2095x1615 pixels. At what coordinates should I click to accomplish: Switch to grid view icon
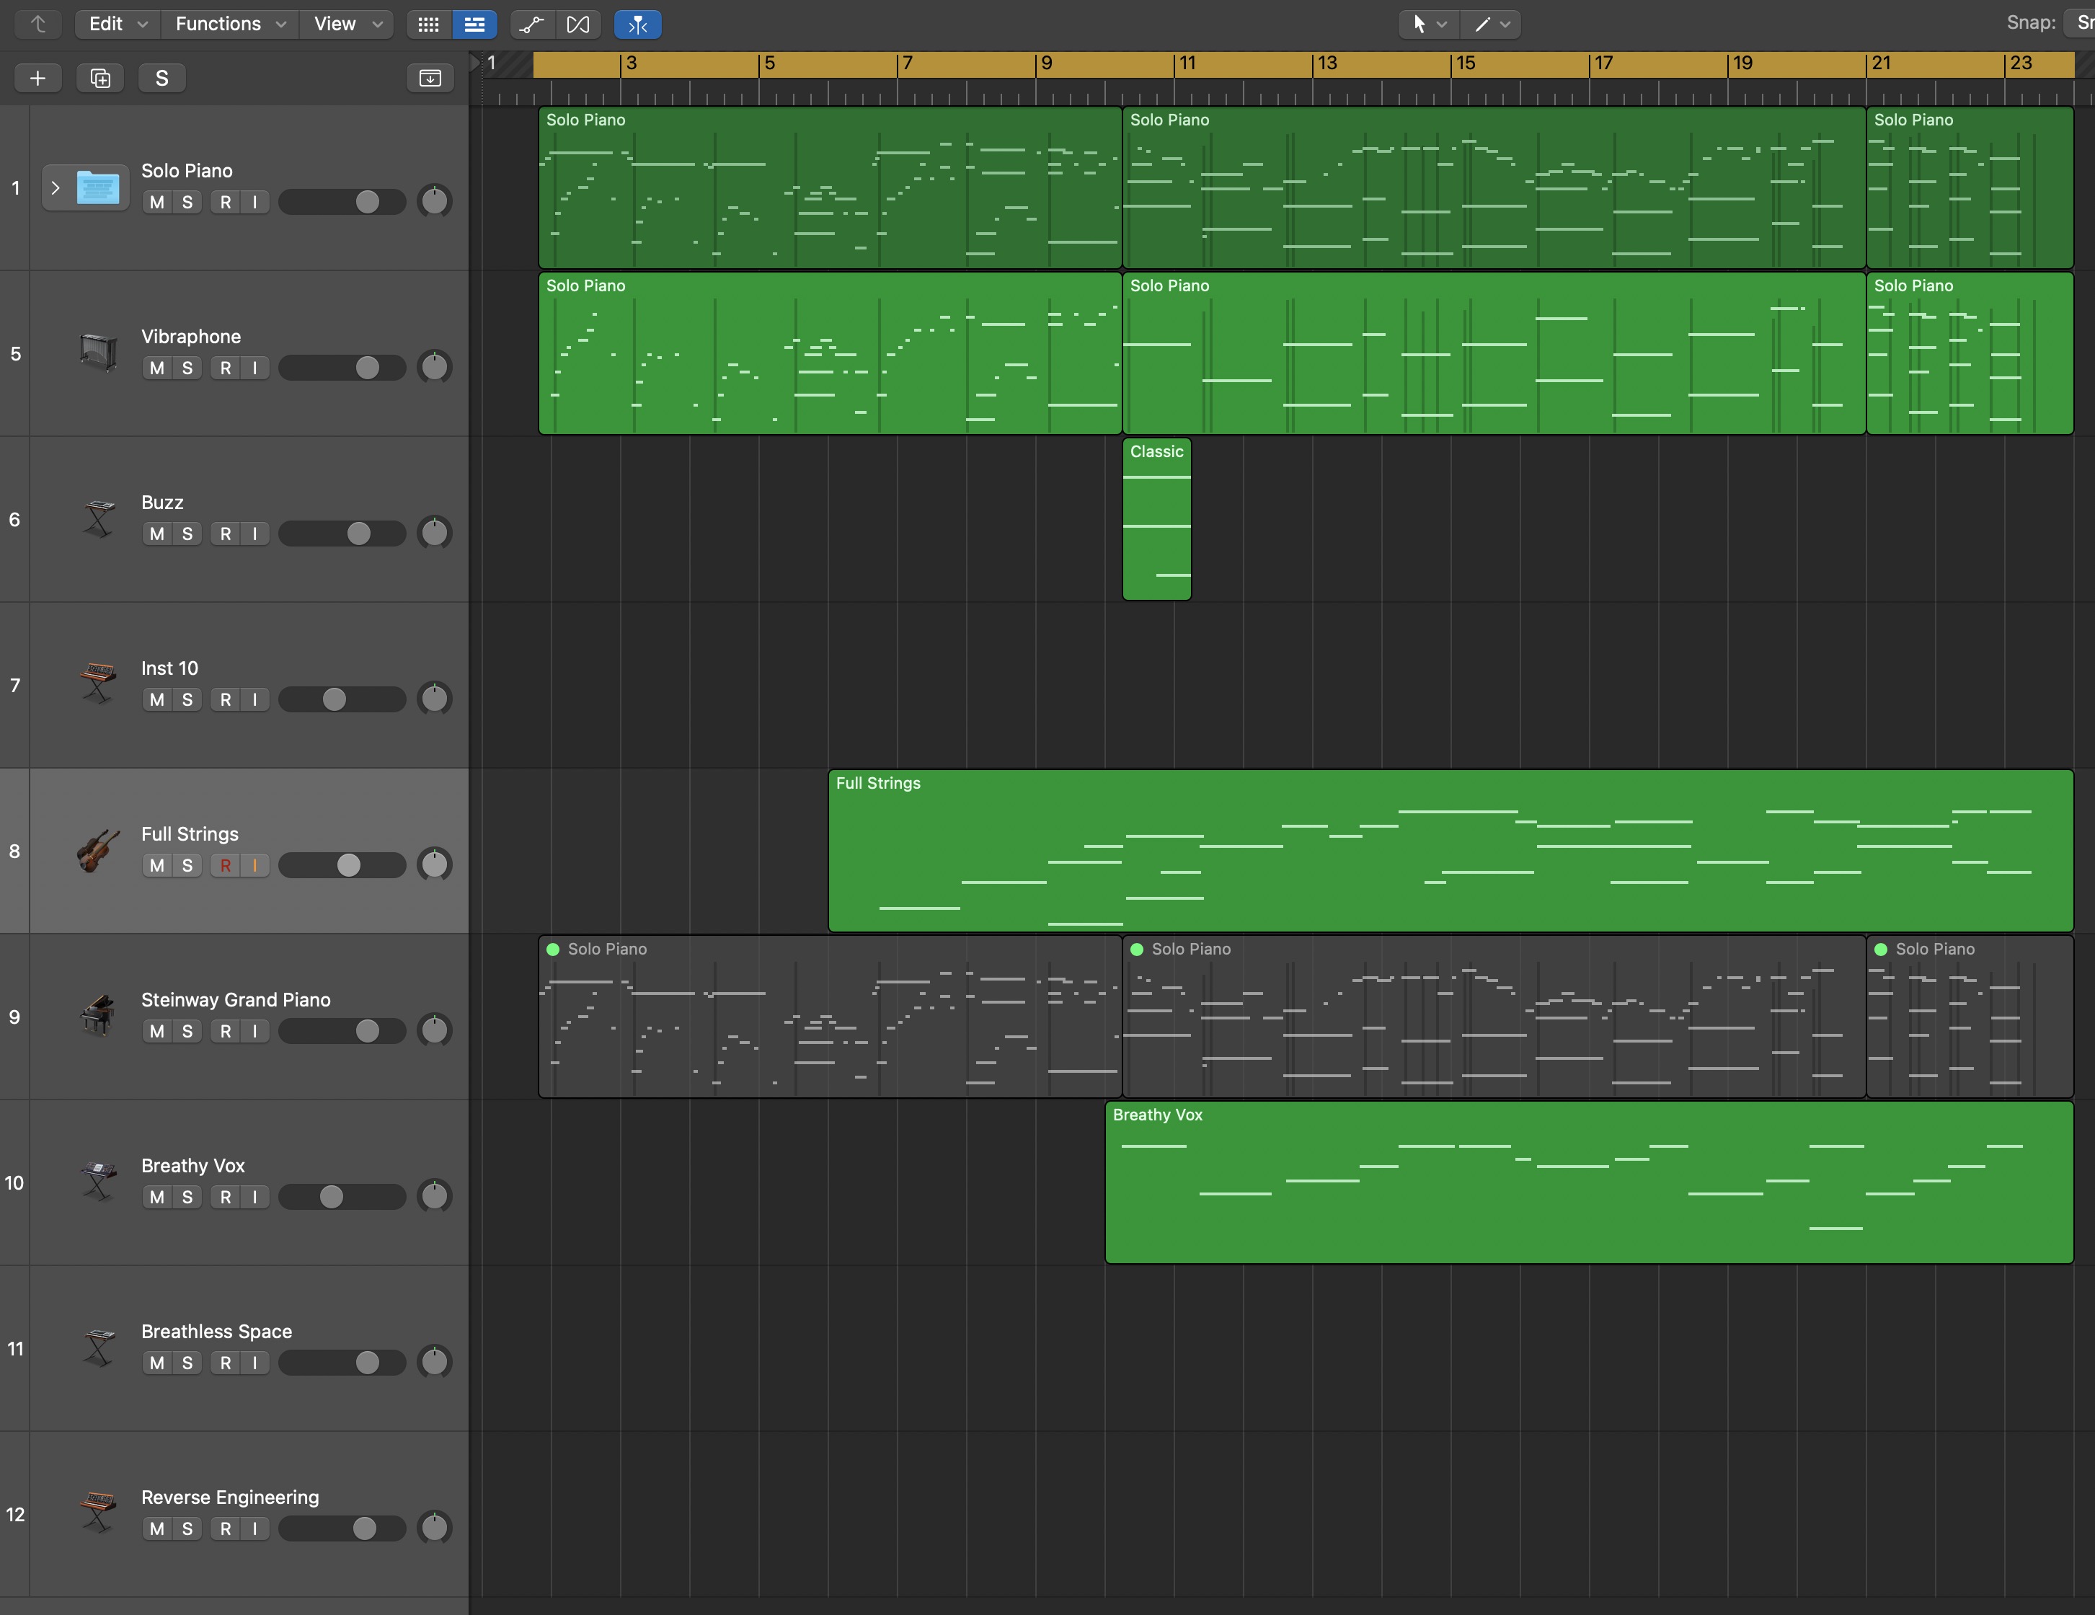429,24
